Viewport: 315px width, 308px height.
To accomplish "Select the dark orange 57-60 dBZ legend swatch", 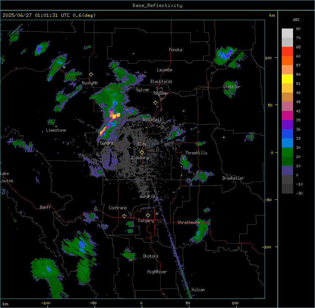I will pos(287,60).
